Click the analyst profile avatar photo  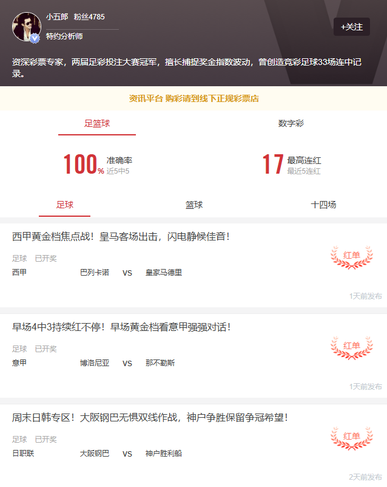[x=26, y=26]
